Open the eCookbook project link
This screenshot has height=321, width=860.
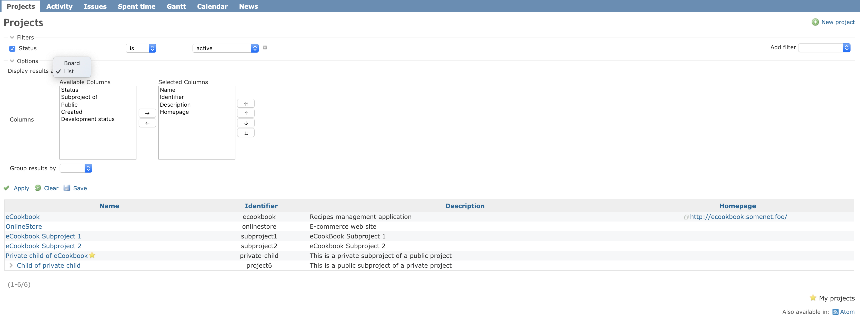[23, 217]
